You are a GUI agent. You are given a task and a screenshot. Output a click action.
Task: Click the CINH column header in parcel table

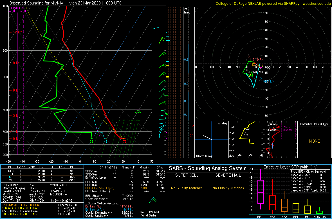coord(32,167)
